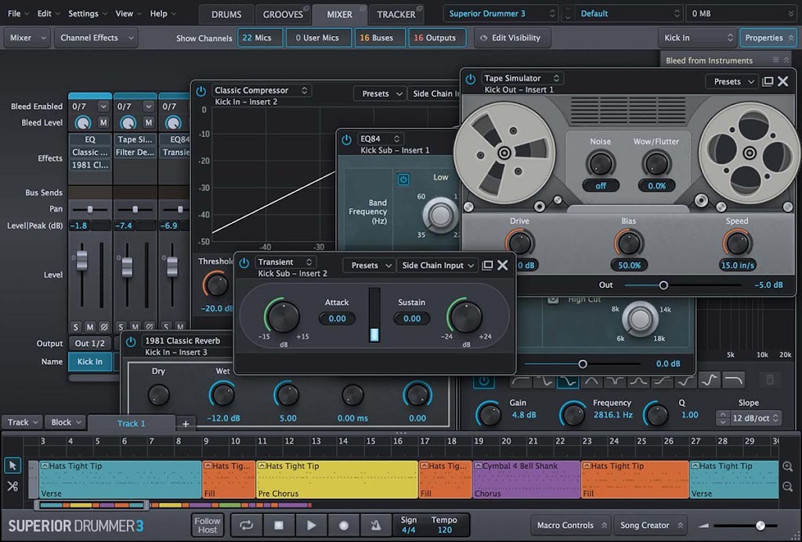The width and height of the screenshot is (802, 542).
Task: Click the record button
Action: pos(344,525)
